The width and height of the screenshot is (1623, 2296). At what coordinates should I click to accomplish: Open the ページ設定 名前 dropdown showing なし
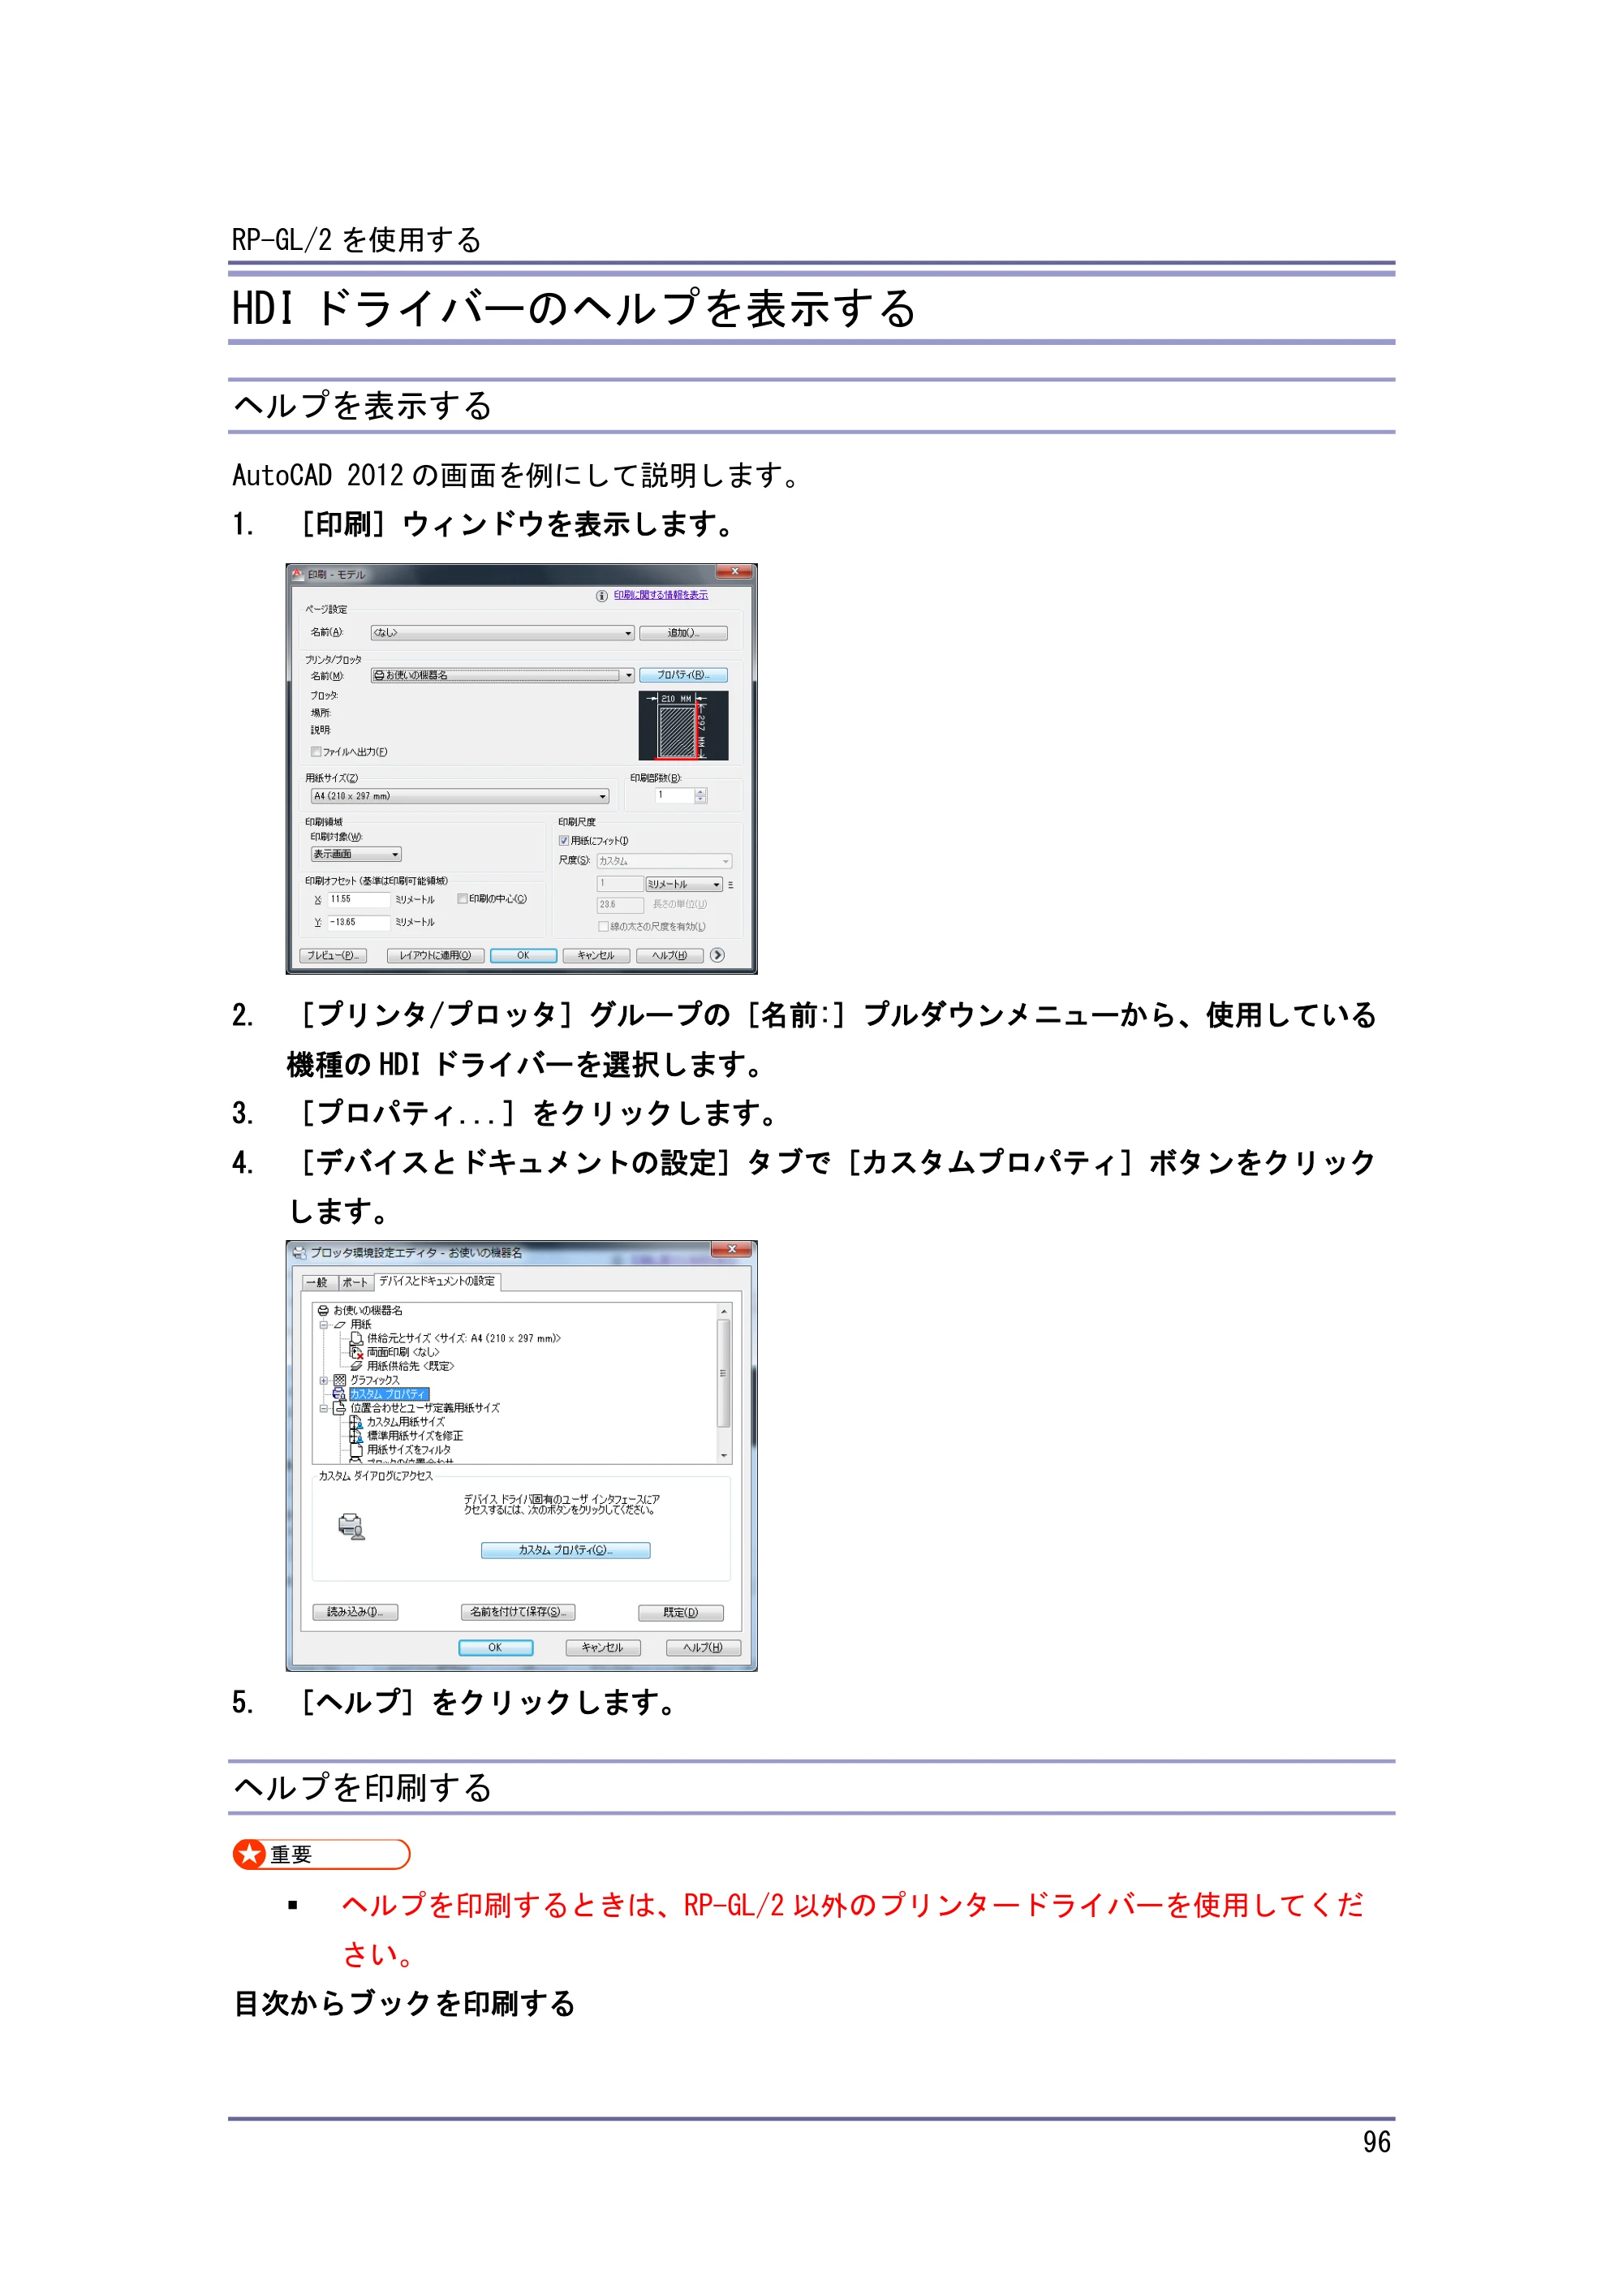click(x=502, y=633)
